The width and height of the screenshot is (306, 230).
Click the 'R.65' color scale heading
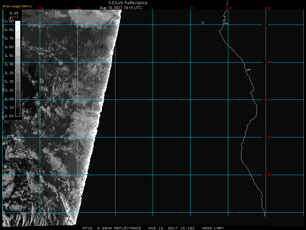(x=14, y=13)
